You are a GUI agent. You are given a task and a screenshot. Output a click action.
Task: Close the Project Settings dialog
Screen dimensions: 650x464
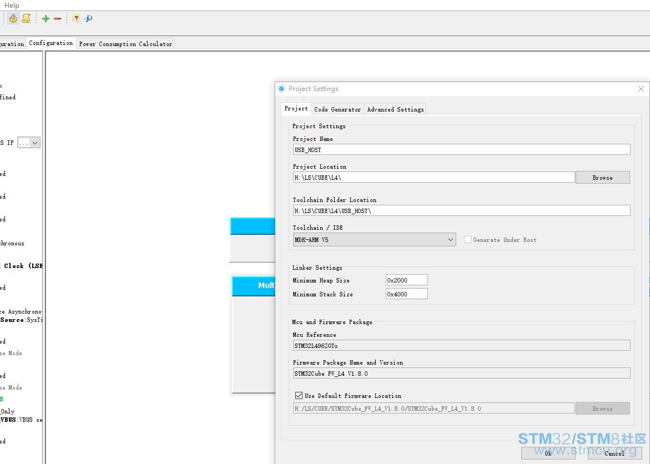pyautogui.click(x=641, y=89)
